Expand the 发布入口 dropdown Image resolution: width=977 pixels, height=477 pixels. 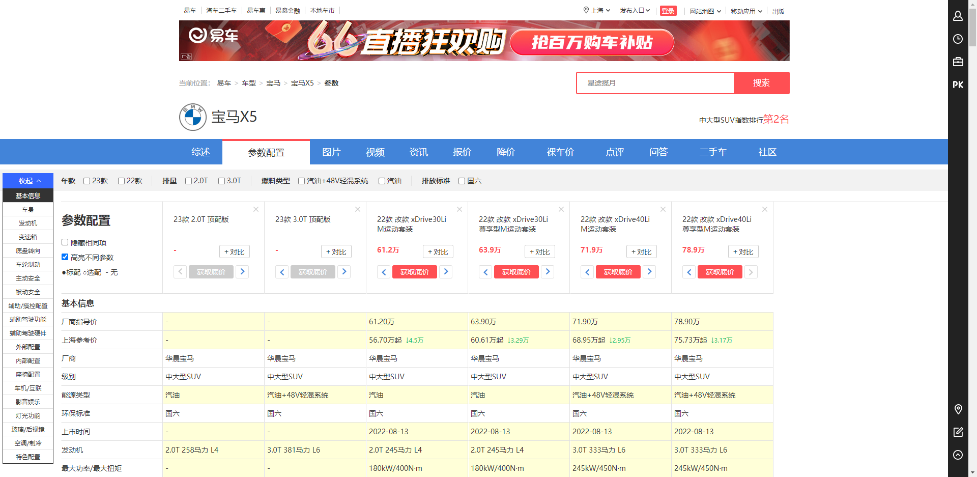click(635, 11)
